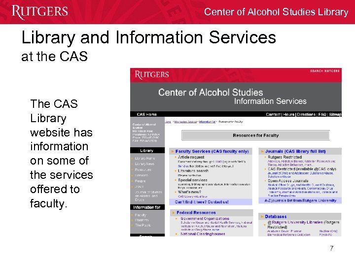Open Journals (CAS library full list) heading
This screenshot has height=266, width=355.
(295, 151)
